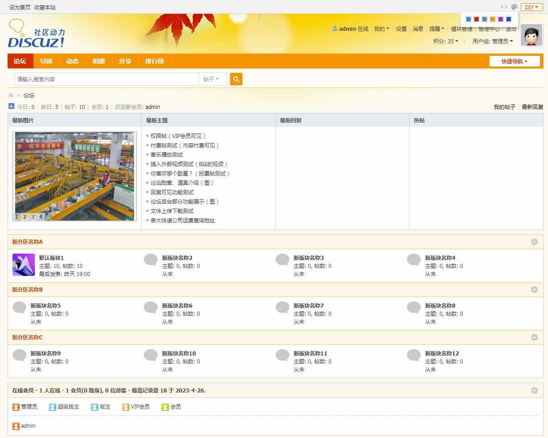Click the 管理员 group legend icon

16,407
